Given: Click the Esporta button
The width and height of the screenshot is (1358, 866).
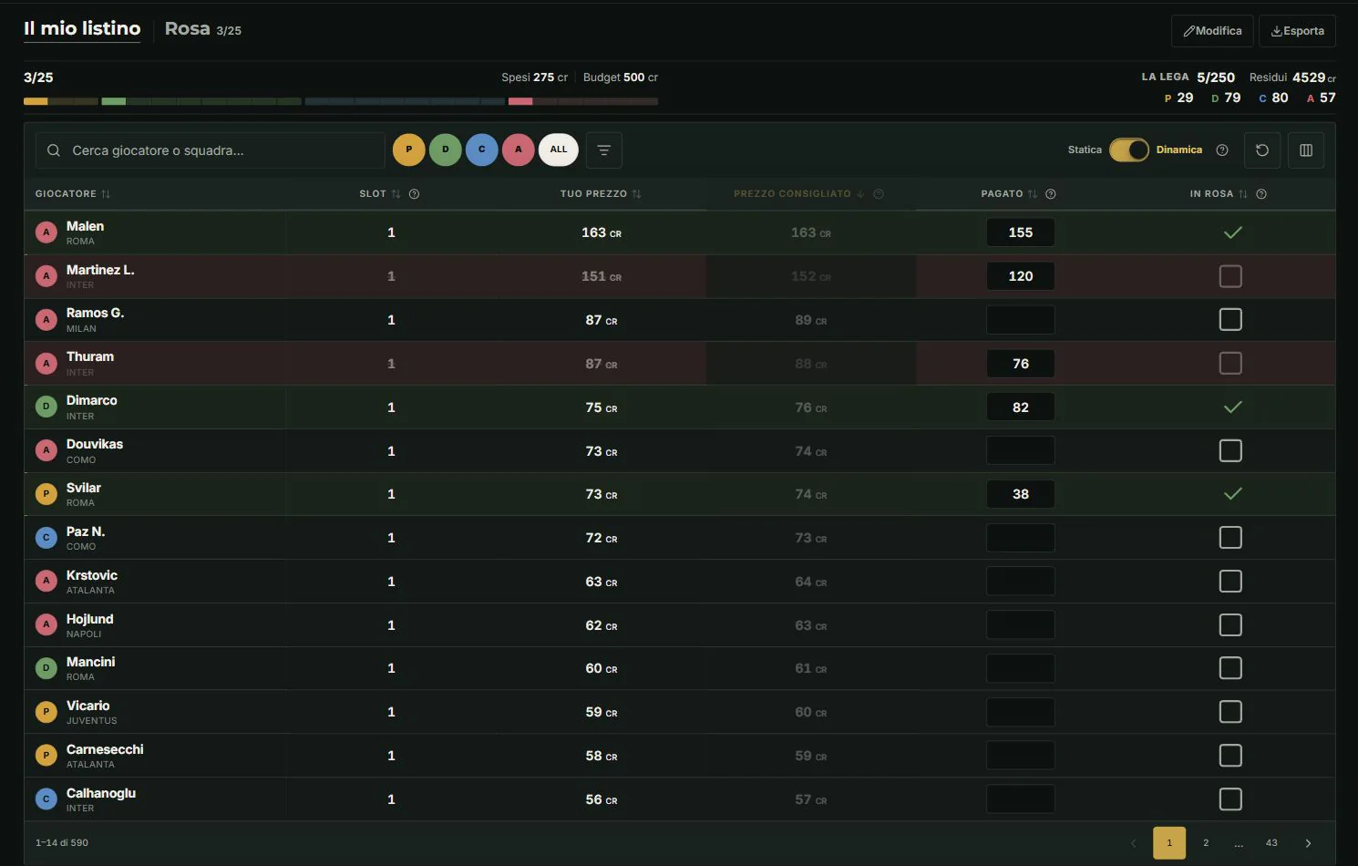Looking at the screenshot, I should tap(1297, 31).
